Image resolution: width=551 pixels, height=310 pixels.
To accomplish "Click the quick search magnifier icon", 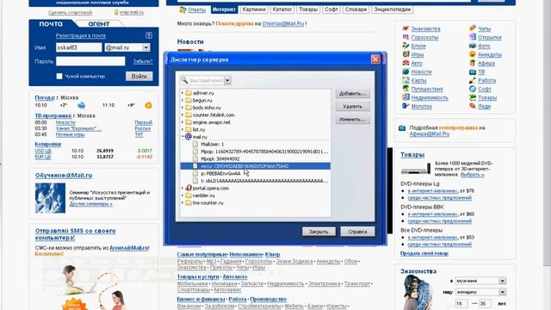I will pyautogui.click(x=184, y=80).
